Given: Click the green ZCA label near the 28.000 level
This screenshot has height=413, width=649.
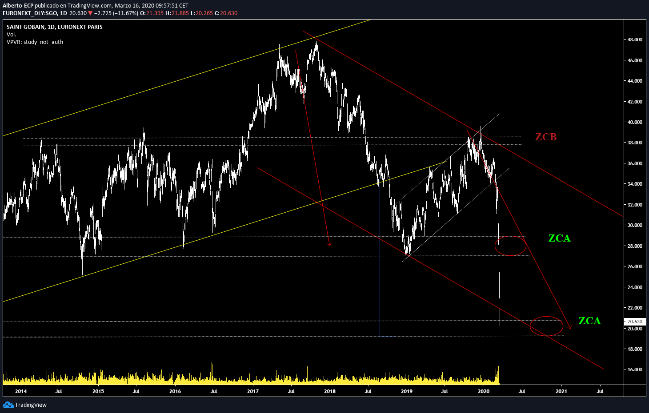Looking at the screenshot, I should tap(559, 238).
